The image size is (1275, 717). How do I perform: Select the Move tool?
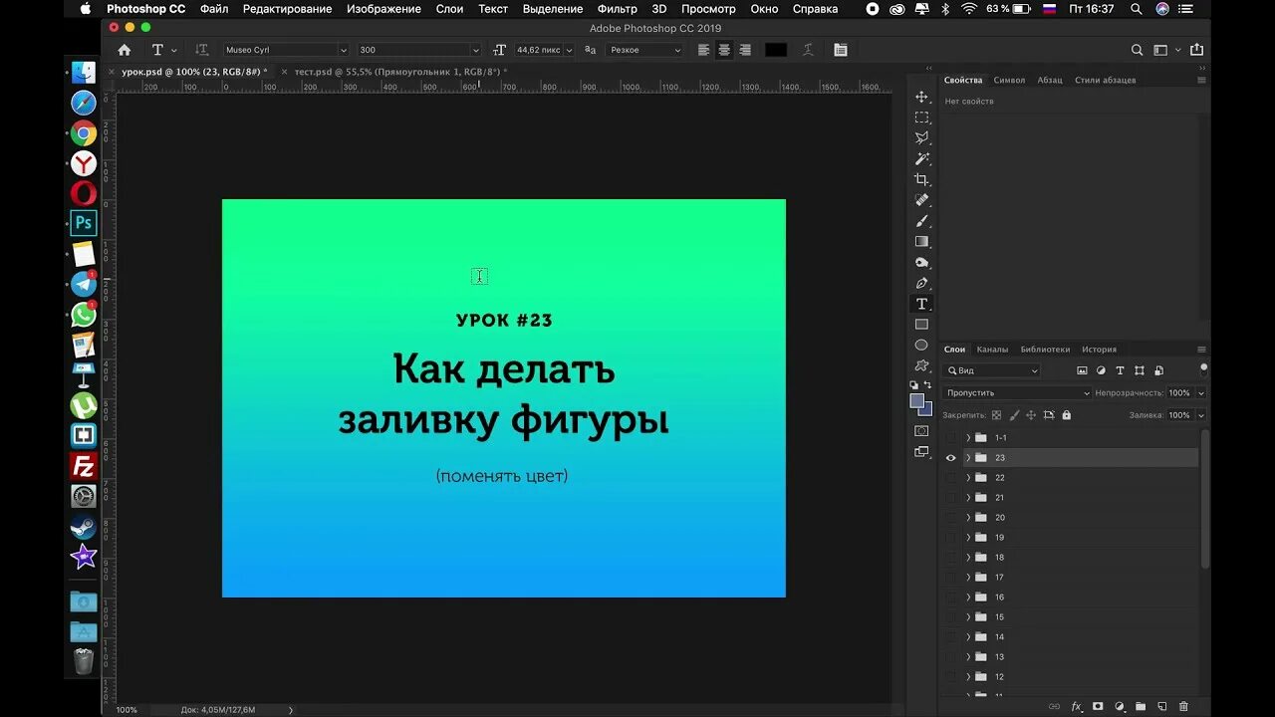[921, 98]
